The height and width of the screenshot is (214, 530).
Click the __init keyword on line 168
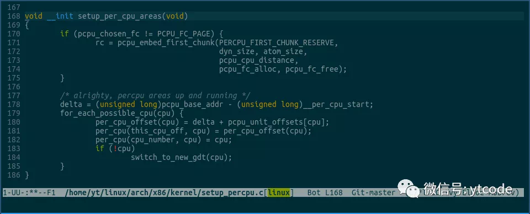point(60,16)
